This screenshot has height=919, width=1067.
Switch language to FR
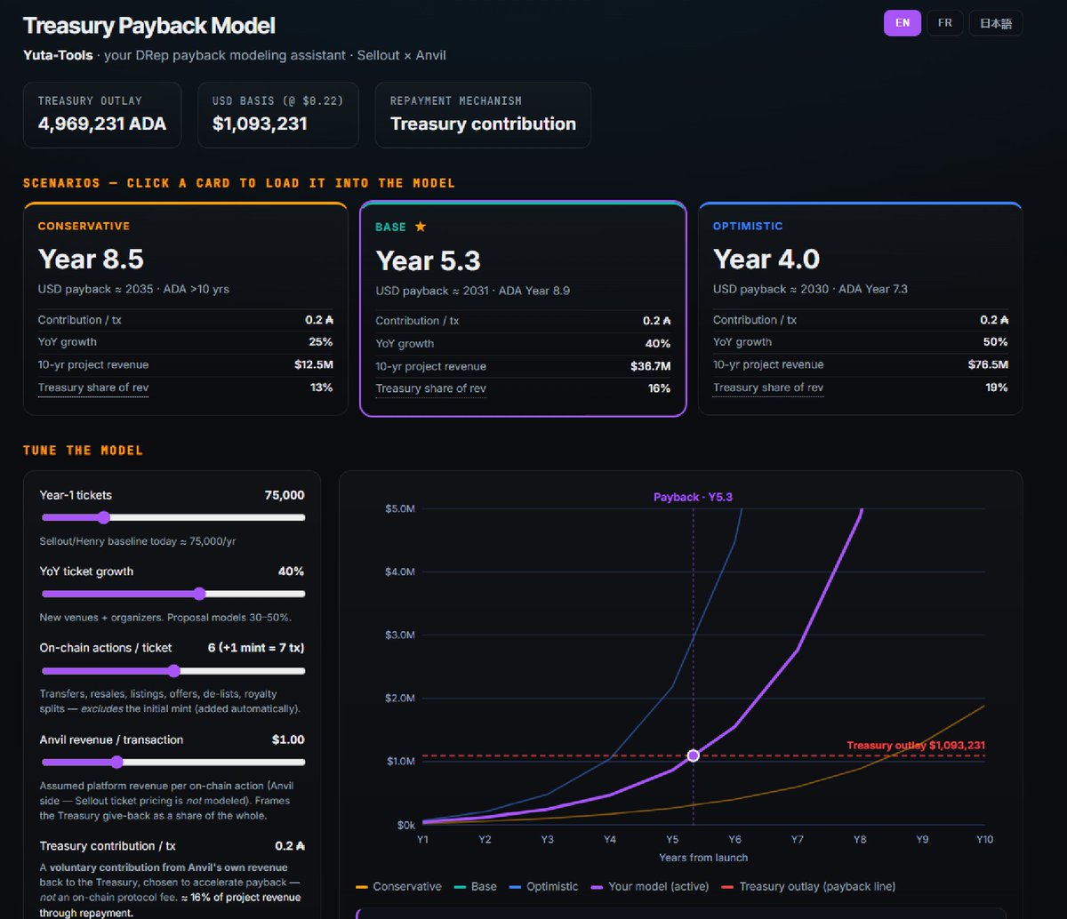click(x=945, y=23)
